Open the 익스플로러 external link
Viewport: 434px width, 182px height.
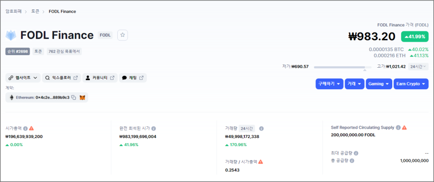62,78
